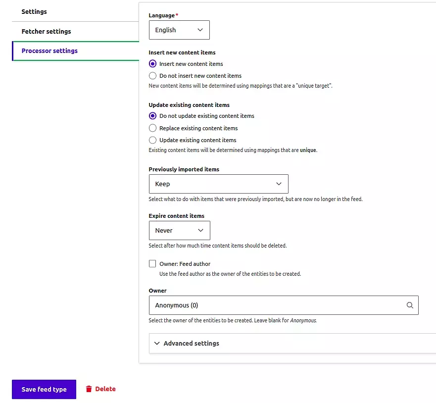Select 'Do not update existing content items'
Viewport: 436px width, 403px height.
coord(152,115)
